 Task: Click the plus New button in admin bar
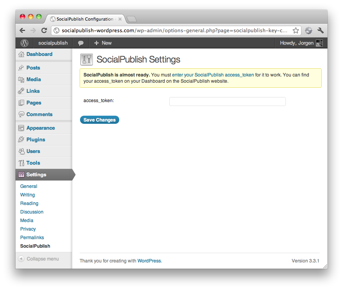pyautogui.click(x=103, y=43)
